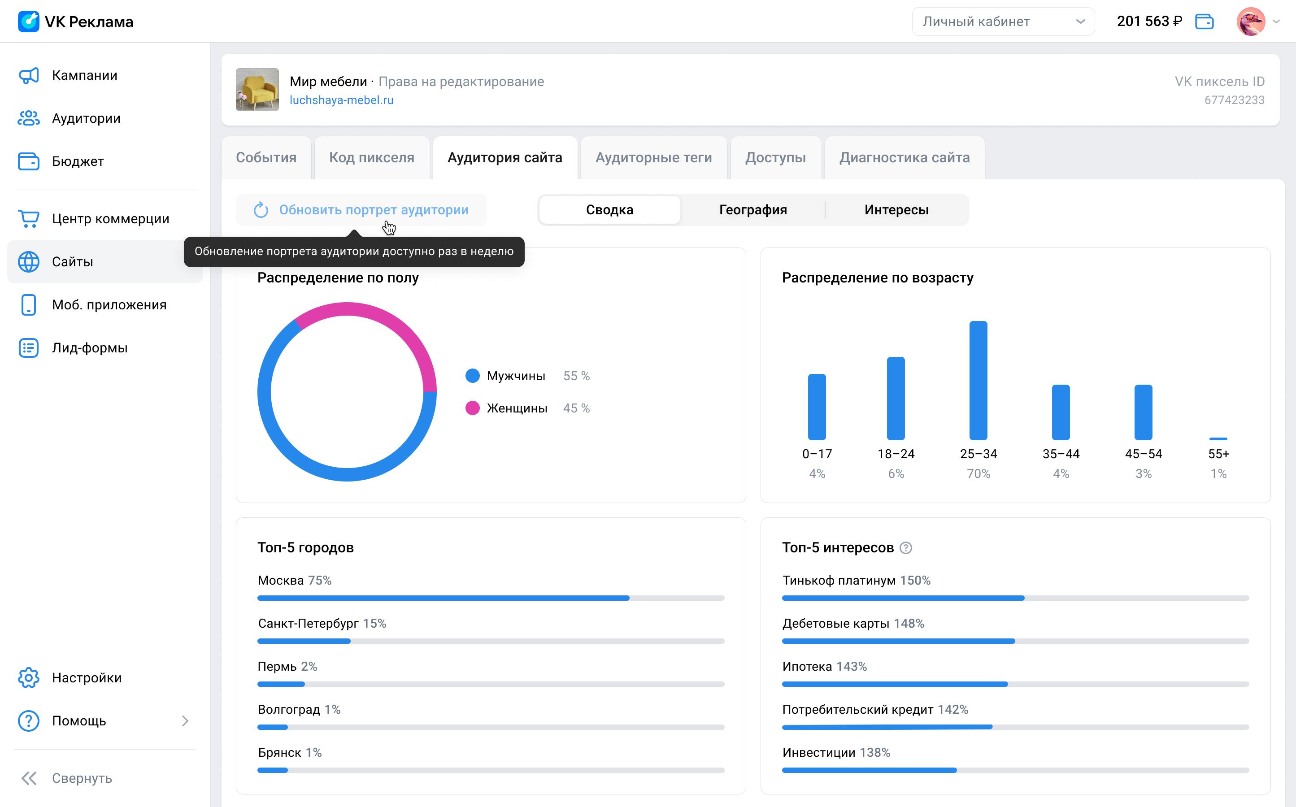
Task: Open the Код пикселя tab
Action: point(372,157)
